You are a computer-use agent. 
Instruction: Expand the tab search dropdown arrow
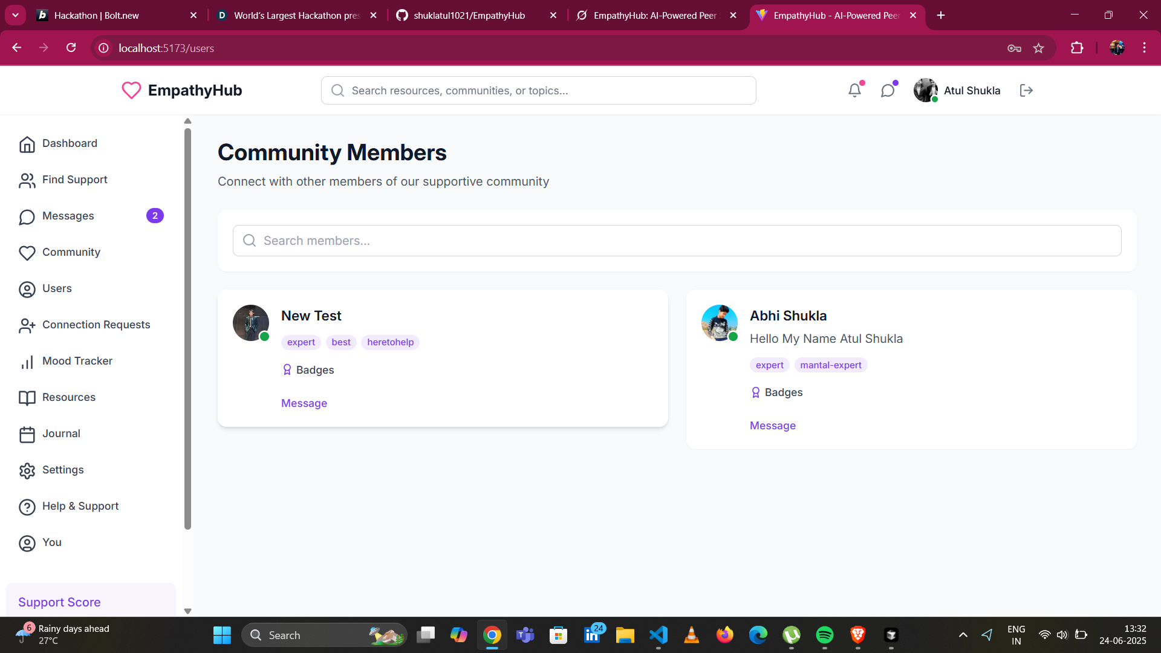15,15
